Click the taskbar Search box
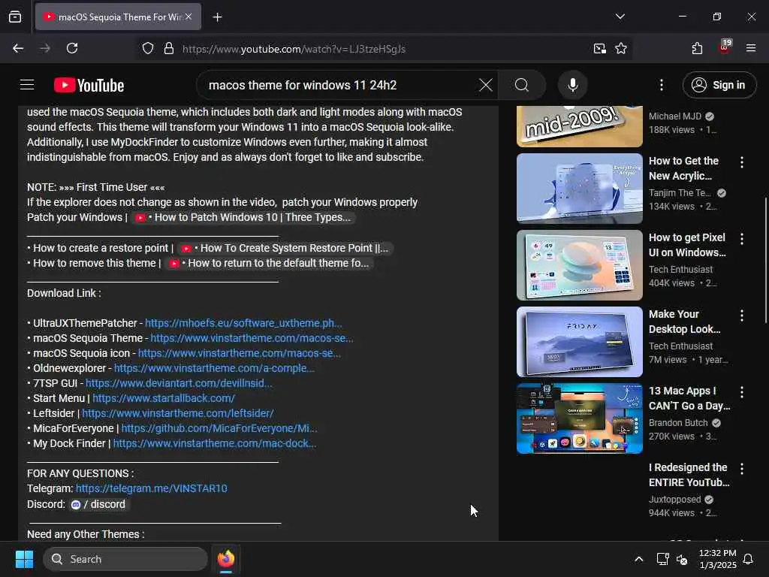The image size is (769, 577). point(125,559)
